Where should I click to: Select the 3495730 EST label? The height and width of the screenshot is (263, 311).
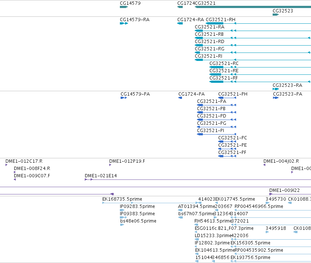(x=276, y=199)
